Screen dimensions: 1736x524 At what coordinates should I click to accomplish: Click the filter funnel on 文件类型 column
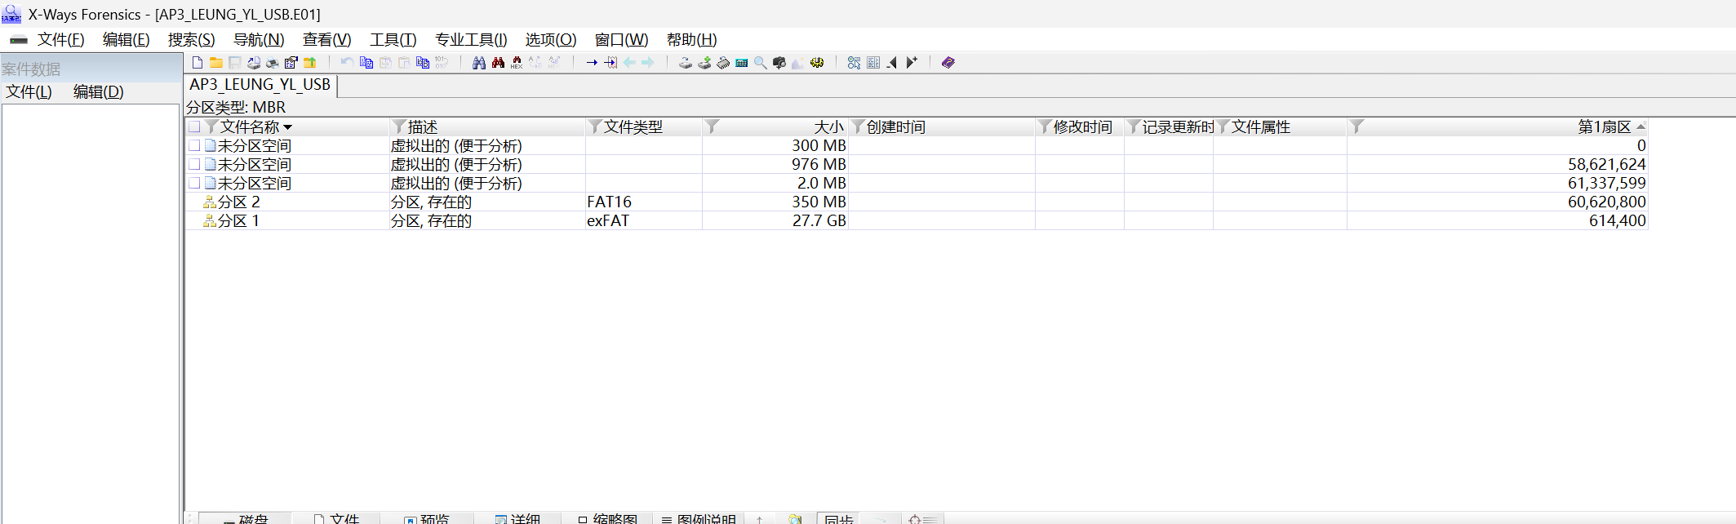(594, 127)
